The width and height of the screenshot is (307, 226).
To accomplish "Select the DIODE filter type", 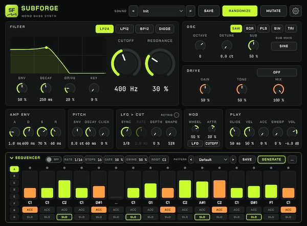I will pos(165,29).
